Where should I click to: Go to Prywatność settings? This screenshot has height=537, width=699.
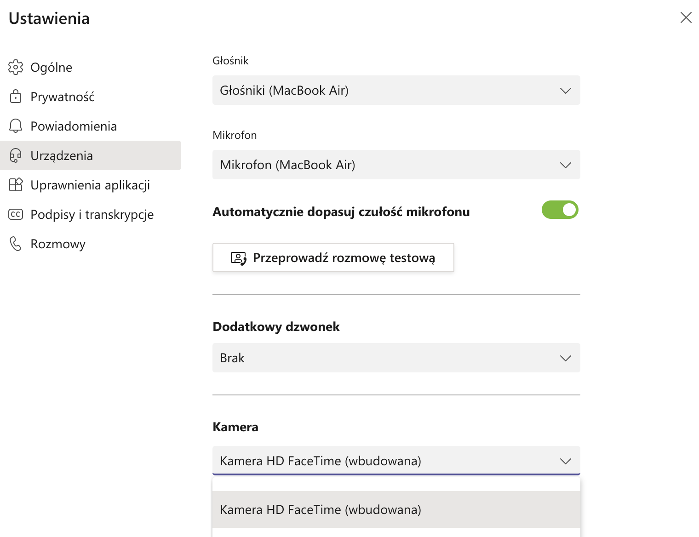pos(91,97)
